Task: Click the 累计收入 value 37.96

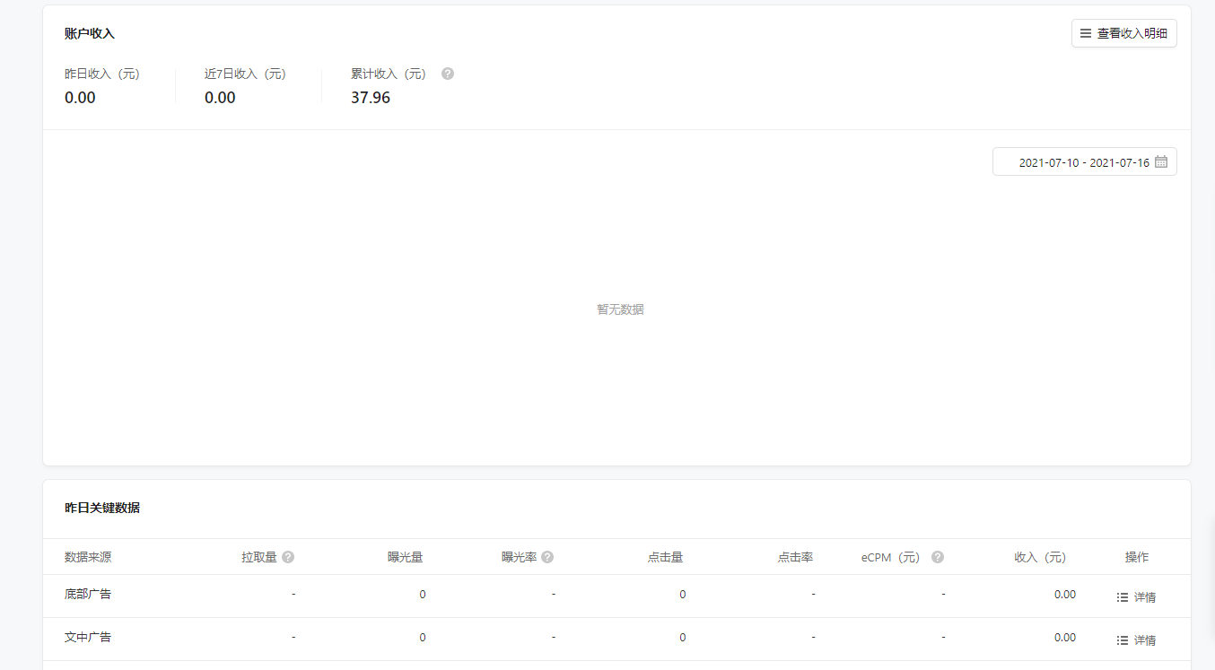Action: [371, 98]
